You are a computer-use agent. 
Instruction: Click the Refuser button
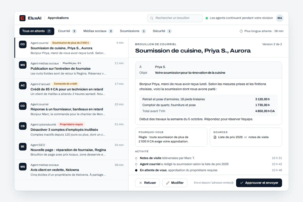click(x=147, y=183)
